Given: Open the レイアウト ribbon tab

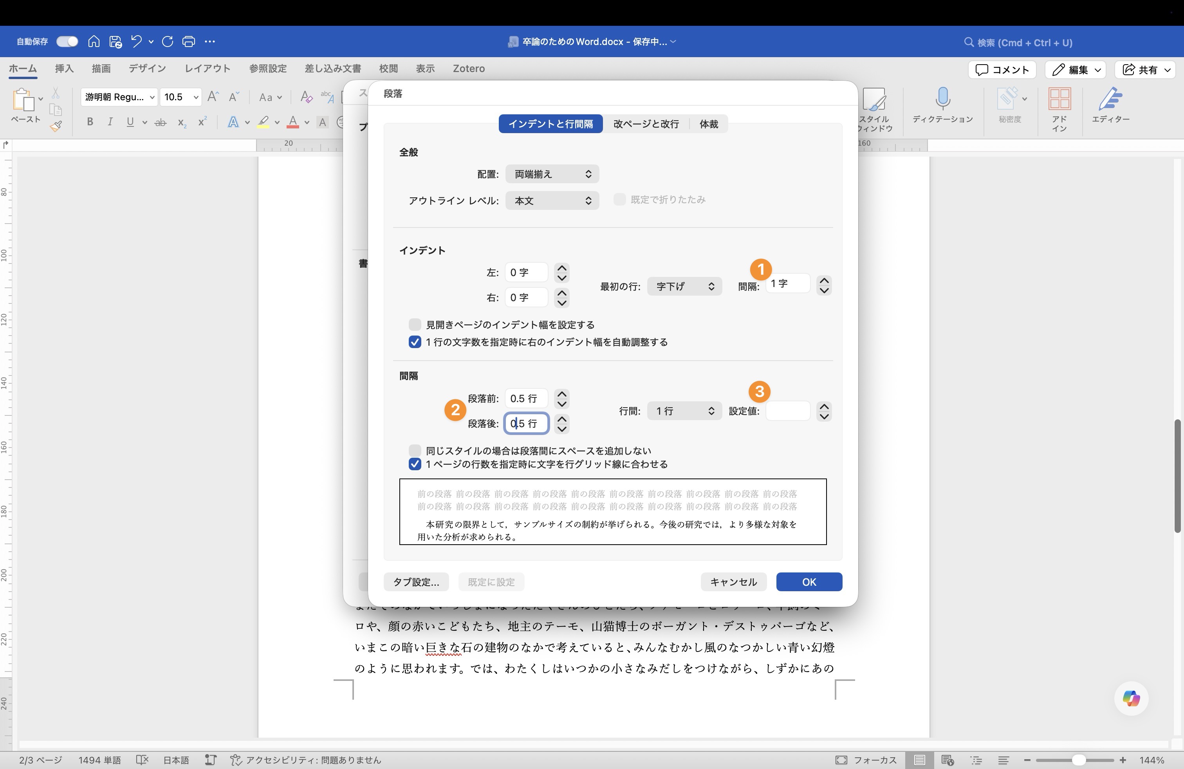Looking at the screenshot, I should pos(207,69).
